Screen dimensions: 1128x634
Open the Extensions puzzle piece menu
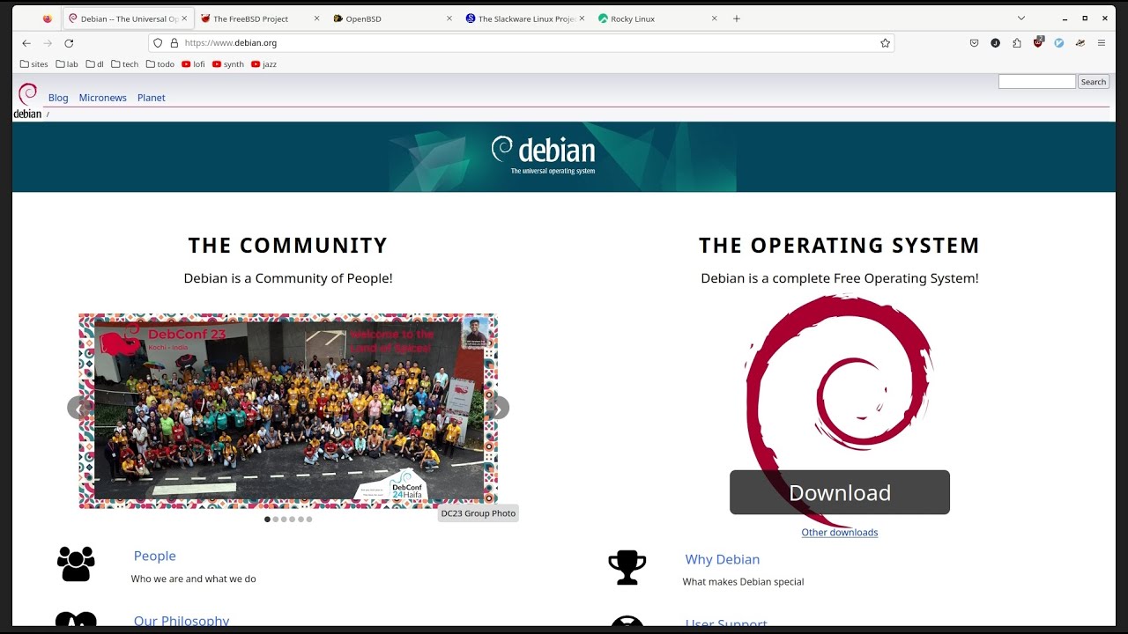click(1016, 43)
